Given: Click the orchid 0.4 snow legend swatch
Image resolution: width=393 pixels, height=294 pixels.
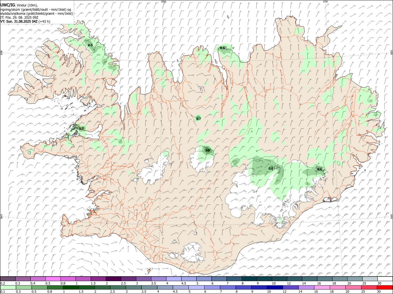Looking at the screenshot, I should (x=38, y=279).
